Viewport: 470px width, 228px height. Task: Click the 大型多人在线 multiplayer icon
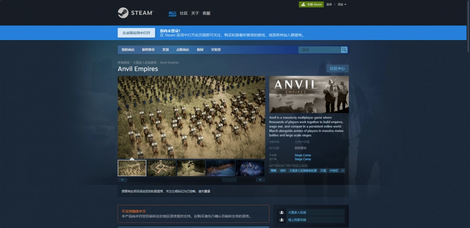[x=282, y=212]
